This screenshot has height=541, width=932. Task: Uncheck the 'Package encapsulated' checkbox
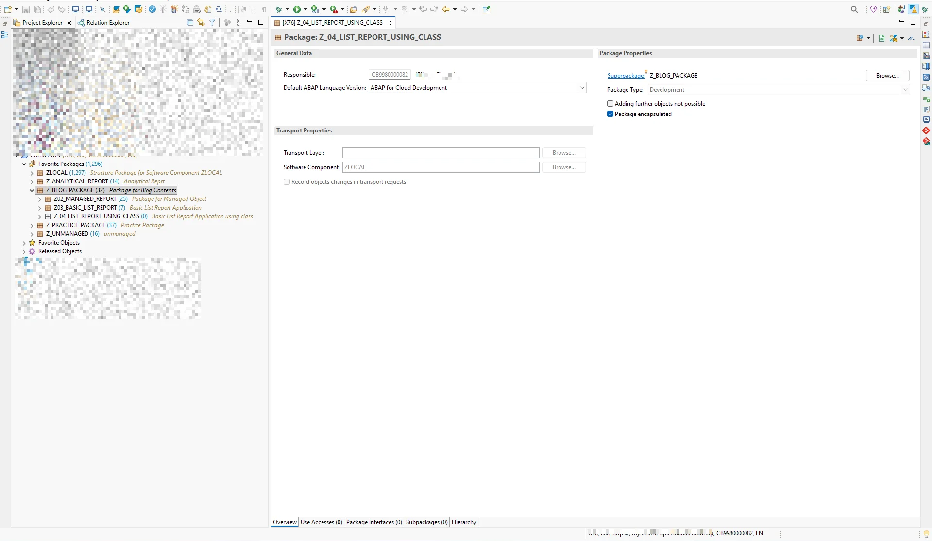pos(610,114)
